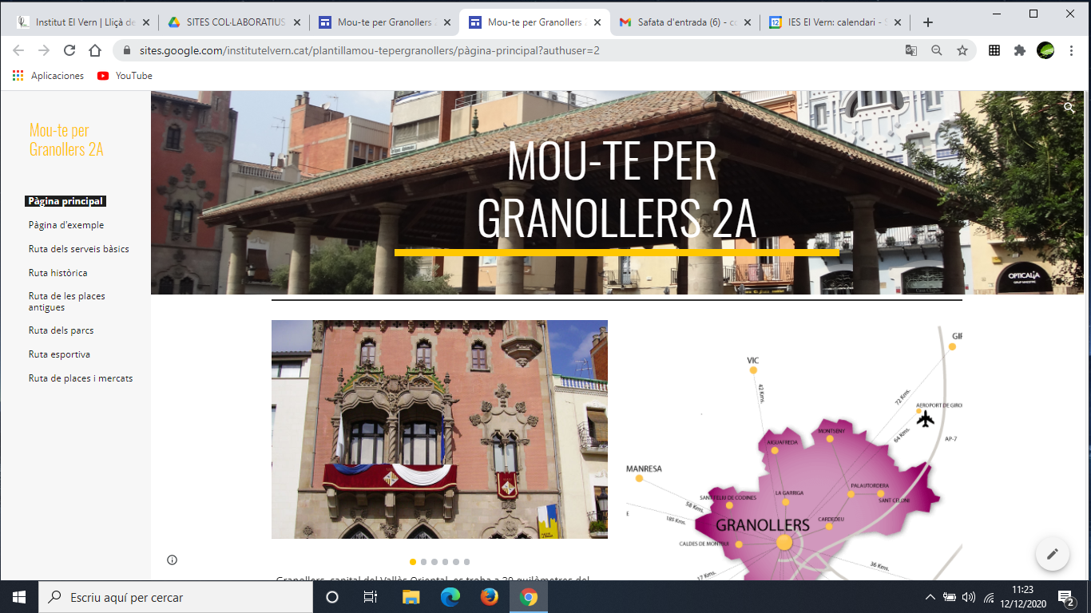
Task: Open the zoom magnifier icon in address bar
Action: pyautogui.click(x=937, y=50)
